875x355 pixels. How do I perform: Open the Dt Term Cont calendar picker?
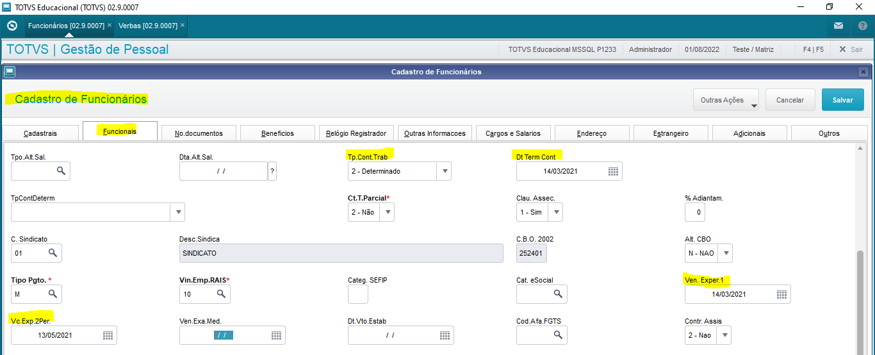[x=613, y=171]
